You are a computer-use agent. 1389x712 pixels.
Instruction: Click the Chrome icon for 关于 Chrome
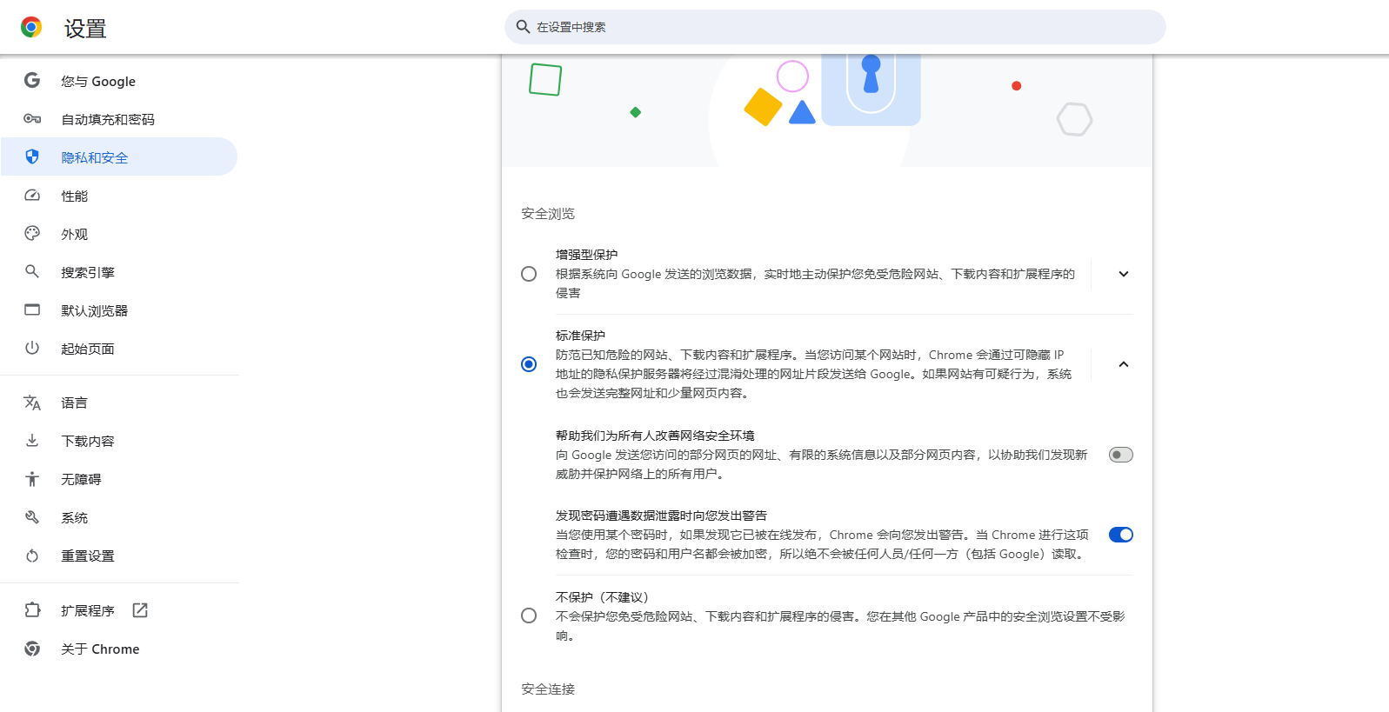click(x=32, y=649)
